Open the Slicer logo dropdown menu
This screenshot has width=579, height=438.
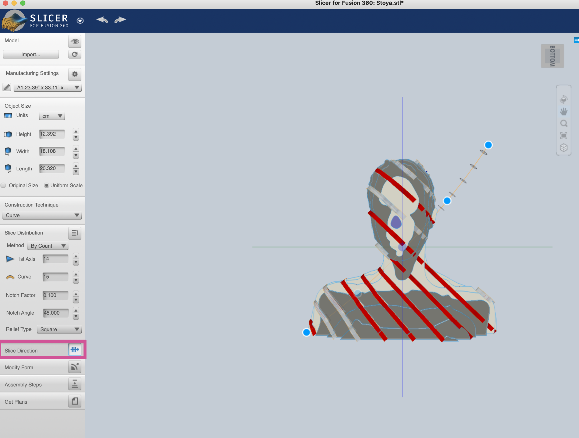tap(80, 20)
